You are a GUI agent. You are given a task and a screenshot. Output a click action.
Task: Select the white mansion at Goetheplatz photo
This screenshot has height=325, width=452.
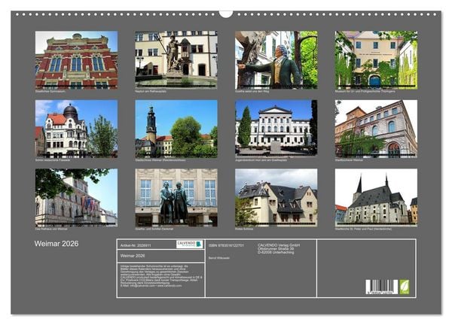(x=276, y=128)
